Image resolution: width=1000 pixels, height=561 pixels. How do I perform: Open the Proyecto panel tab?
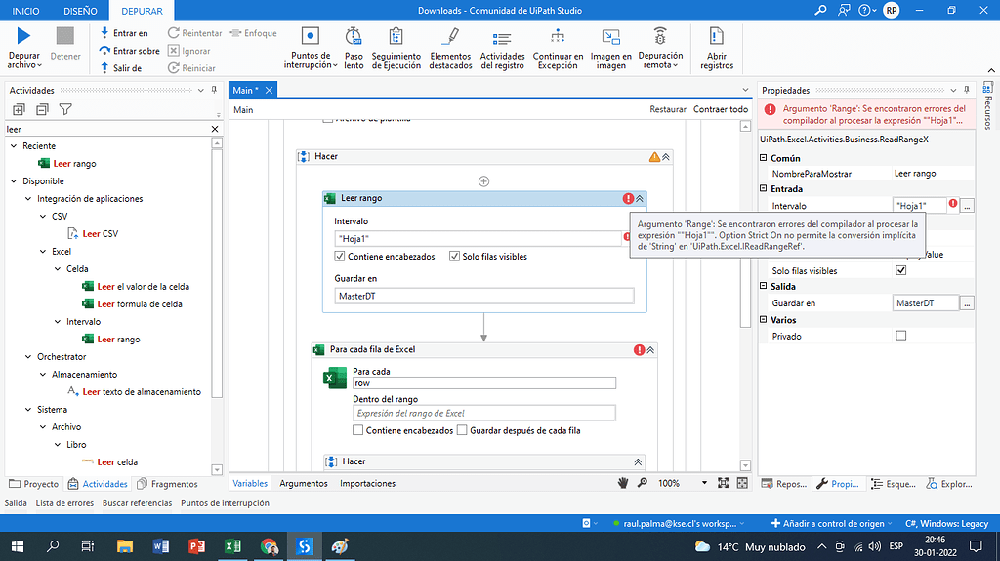[x=34, y=484]
